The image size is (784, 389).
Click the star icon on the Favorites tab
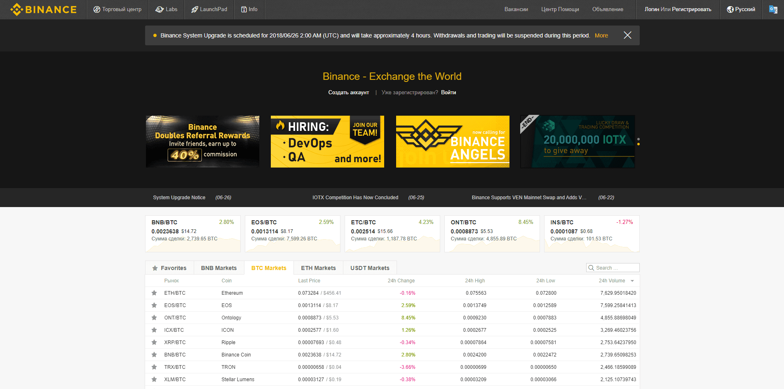pos(155,268)
